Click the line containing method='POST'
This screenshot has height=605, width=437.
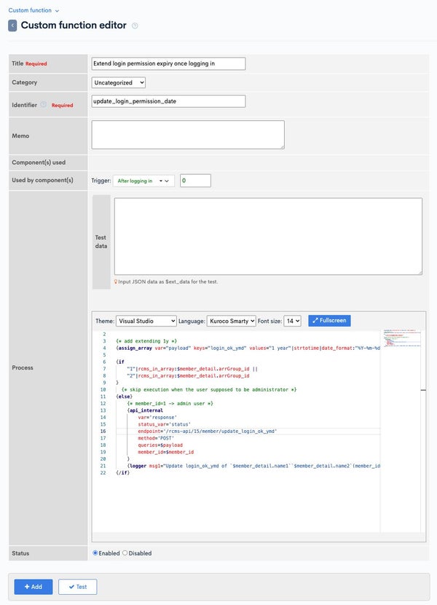pos(156,438)
